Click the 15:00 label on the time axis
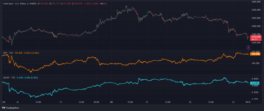The image size is (264, 111). [x=130, y=102]
